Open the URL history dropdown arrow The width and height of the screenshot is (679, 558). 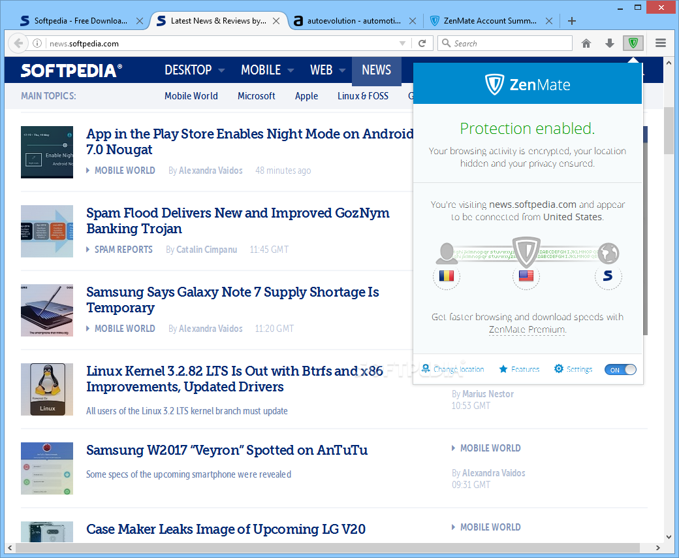pyautogui.click(x=402, y=43)
